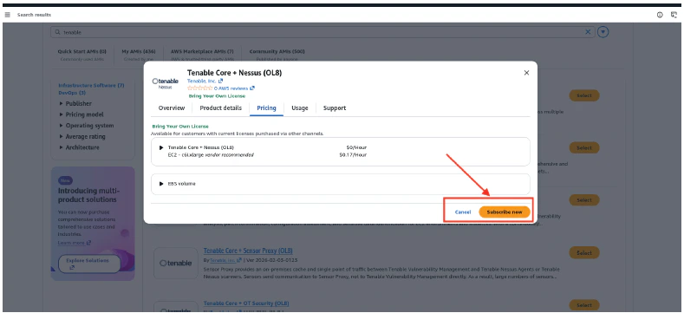This screenshot has width=684, height=313.
Task: Click the magnifier icon in search box
Action: point(57,32)
